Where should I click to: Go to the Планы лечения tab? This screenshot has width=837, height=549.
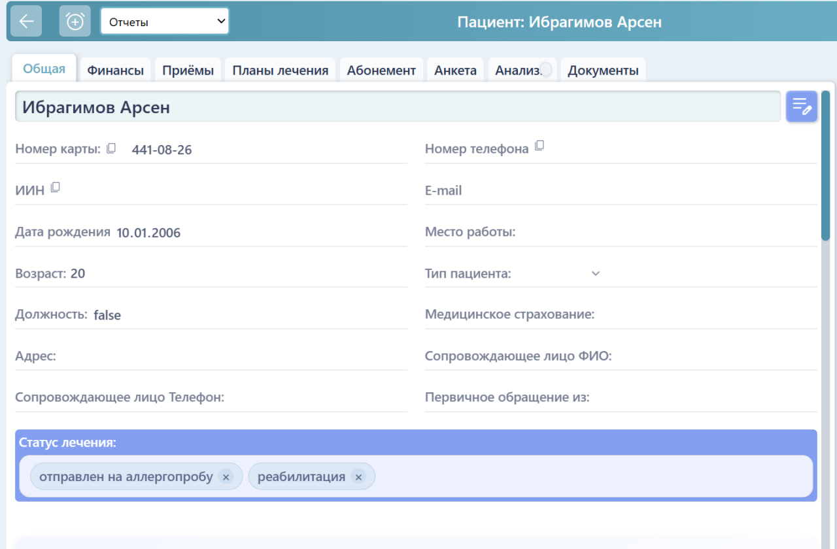pos(281,71)
